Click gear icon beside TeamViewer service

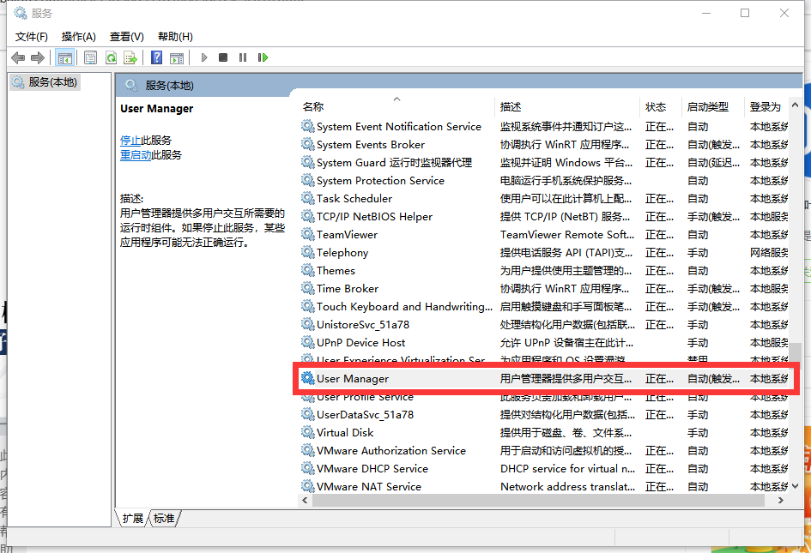point(308,234)
